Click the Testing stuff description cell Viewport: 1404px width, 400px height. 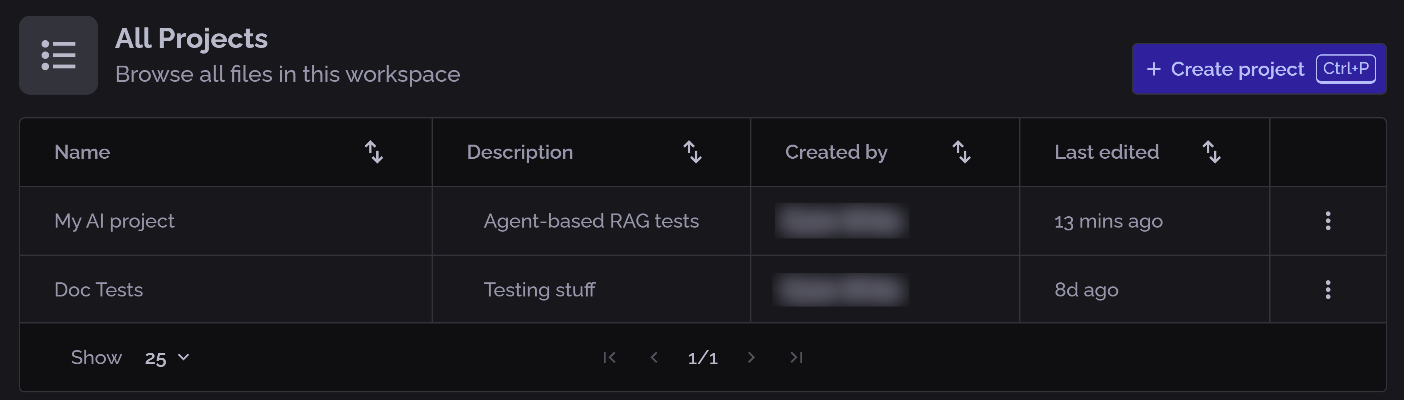tap(539, 290)
